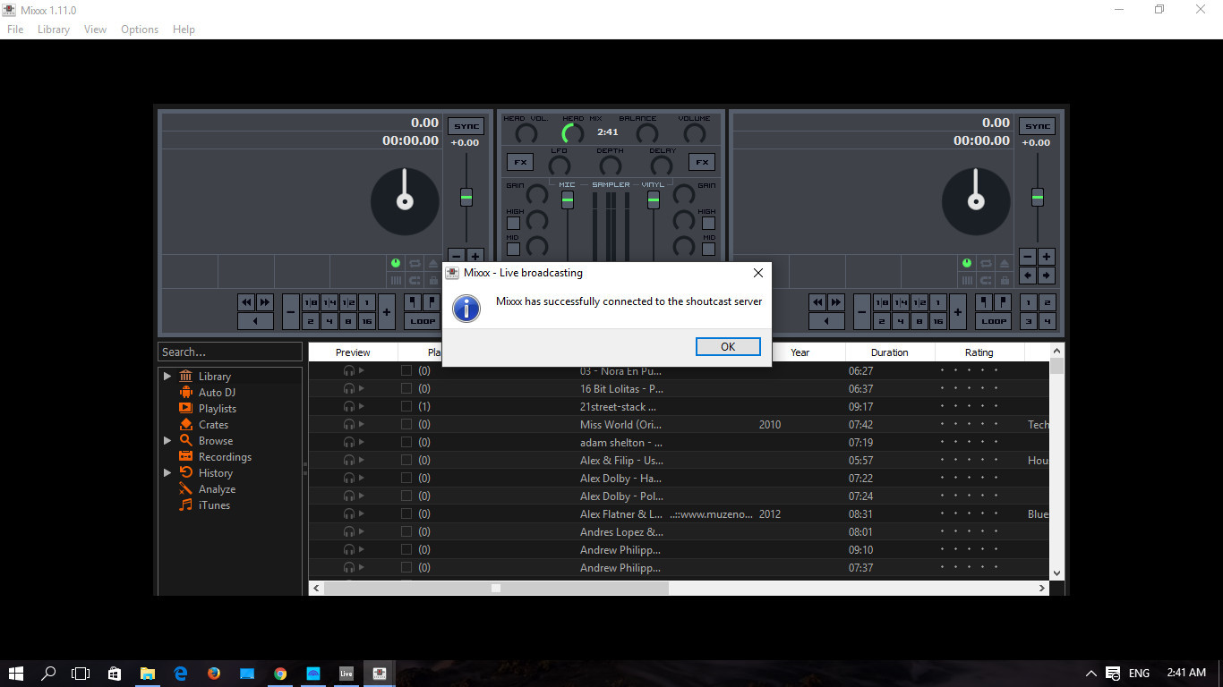Click the eject icon on the right deck

[1004, 263]
